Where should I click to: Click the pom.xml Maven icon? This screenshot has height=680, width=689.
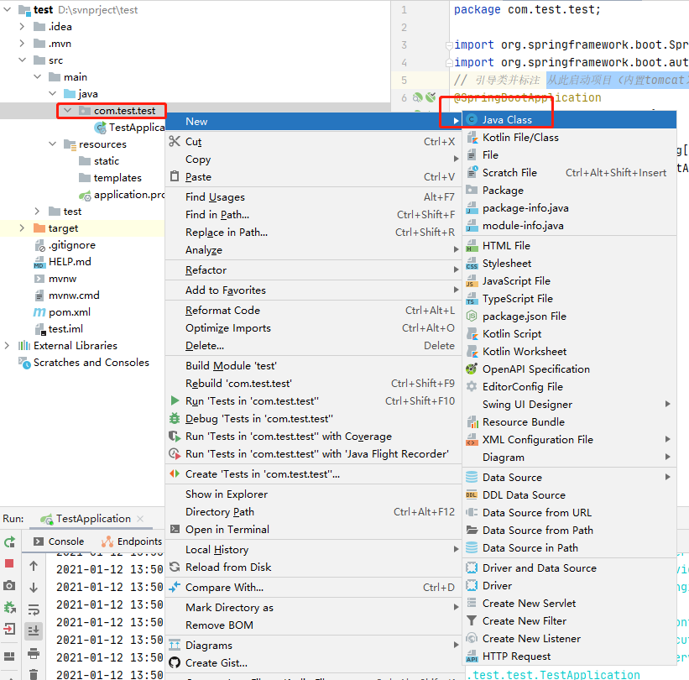pos(39,311)
